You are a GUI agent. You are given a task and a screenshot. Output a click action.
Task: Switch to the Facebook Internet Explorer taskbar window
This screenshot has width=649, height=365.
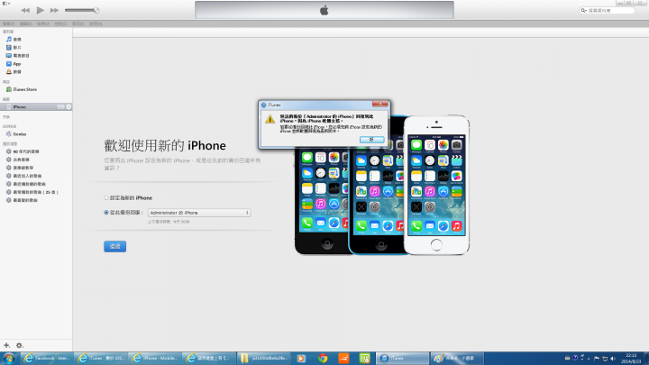point(47,359)
